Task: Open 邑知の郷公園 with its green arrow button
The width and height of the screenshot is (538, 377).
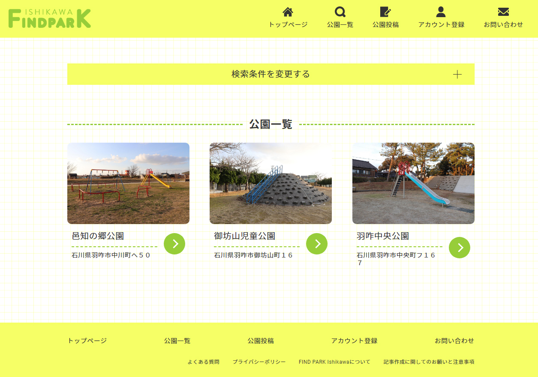Action: (x=174, y=244)
